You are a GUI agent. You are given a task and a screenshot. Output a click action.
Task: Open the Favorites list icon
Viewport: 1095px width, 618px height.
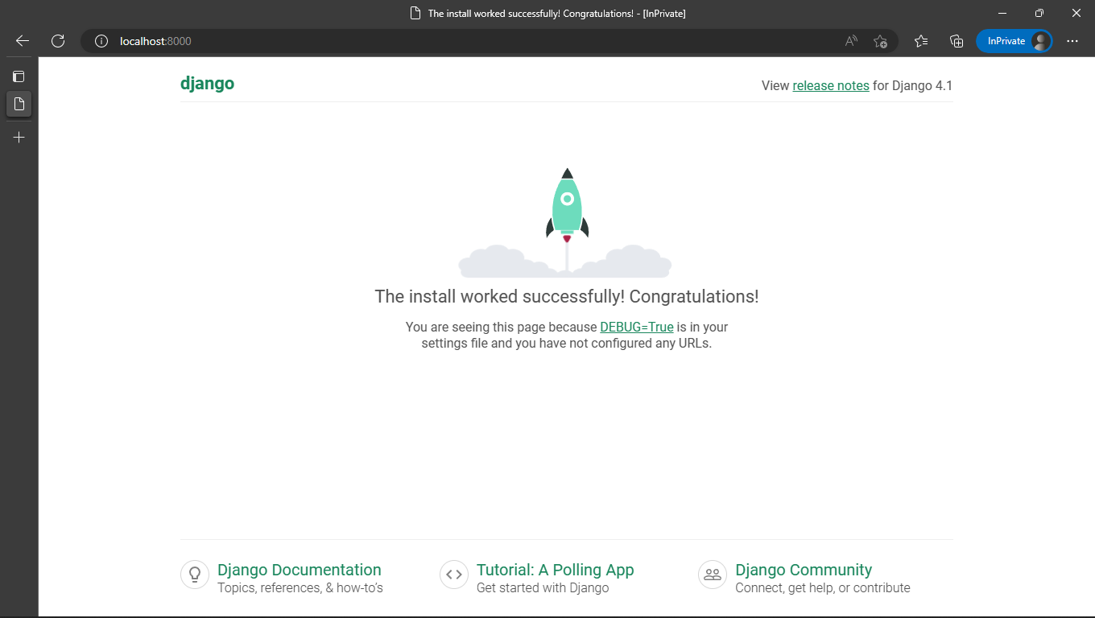click(921, 41)
